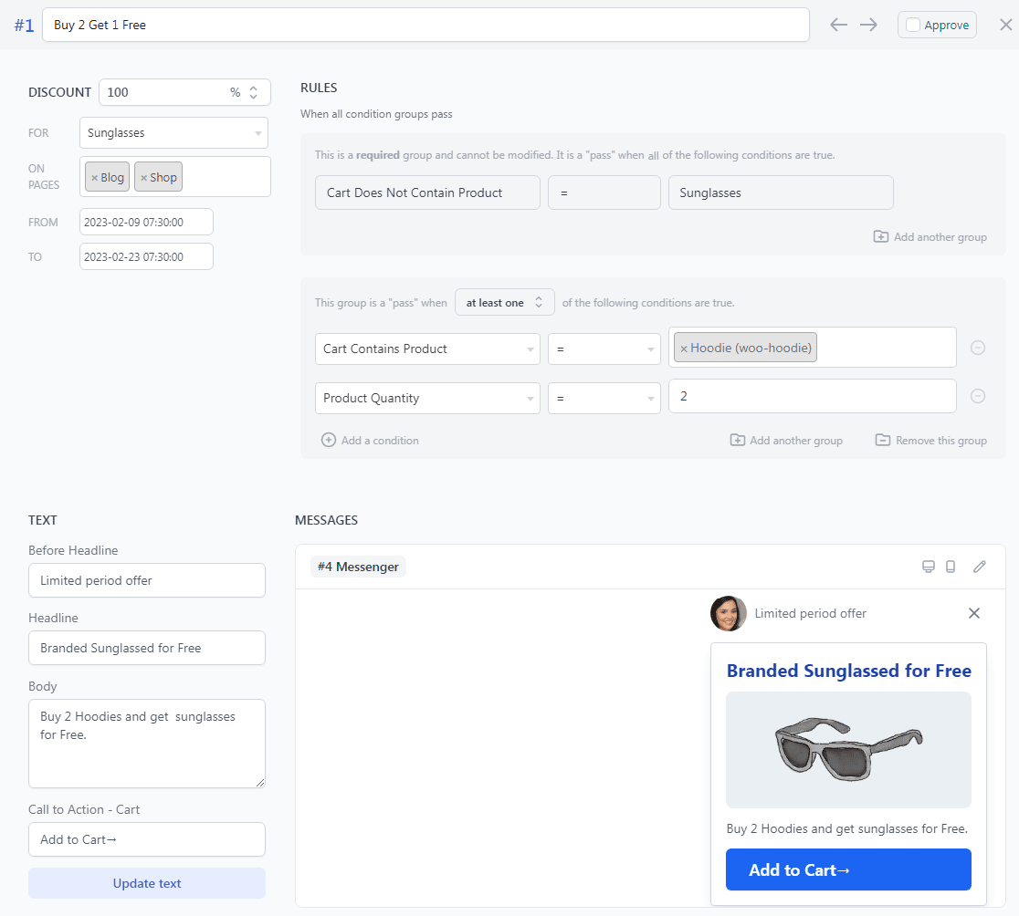Switch preview to mobile view
The height and width of the screenshot is (916, 1019).
tap(951, 567)
